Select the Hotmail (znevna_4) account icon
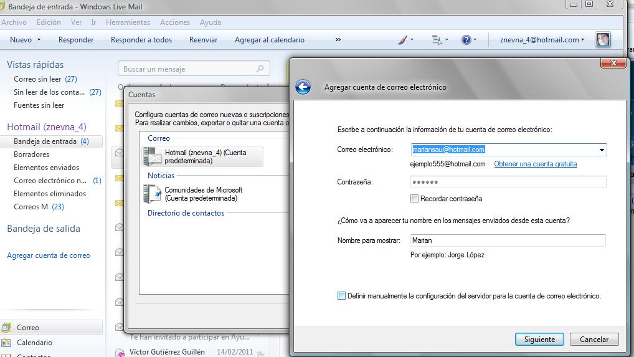 click(x=152, y=156)
